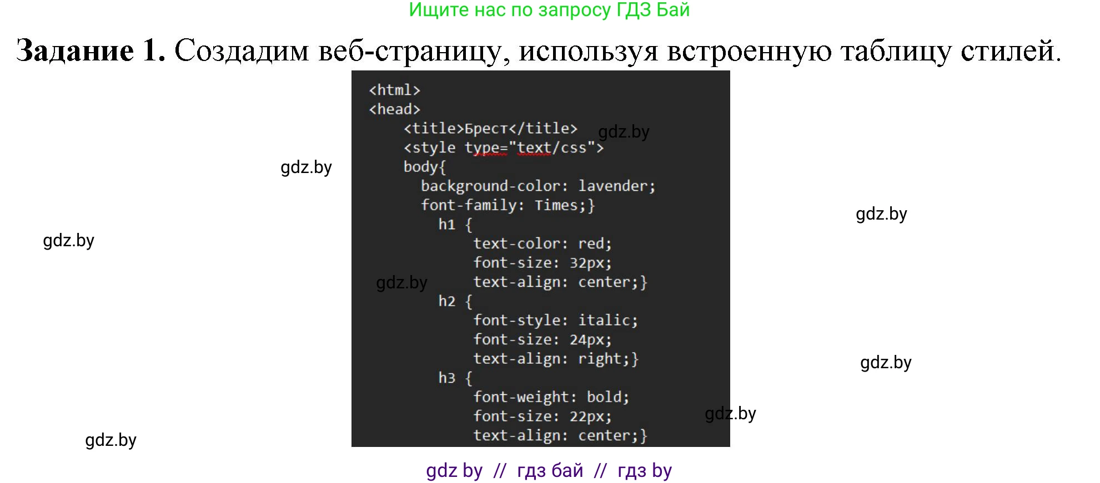The width and height of the screenshot is (1100, 483).
Task: Click the <style type="text/css"> code line
Action: point(503,148)
